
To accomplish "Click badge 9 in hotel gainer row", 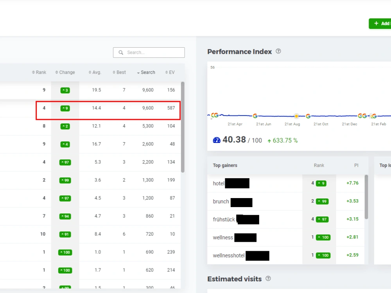I will pyautogui.click(x=321, y=183).
